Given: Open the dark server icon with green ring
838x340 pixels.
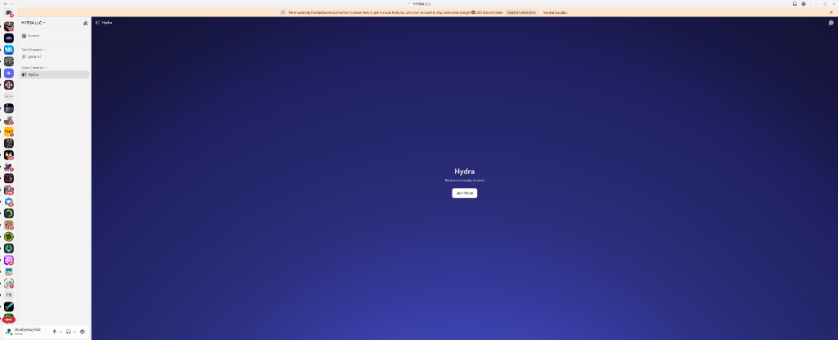Looking at the screenshot, I should click(8, 213).
